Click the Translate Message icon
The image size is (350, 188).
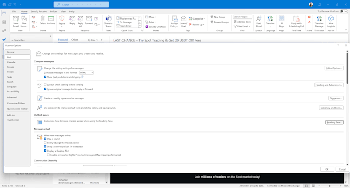[x=319, y=18]
